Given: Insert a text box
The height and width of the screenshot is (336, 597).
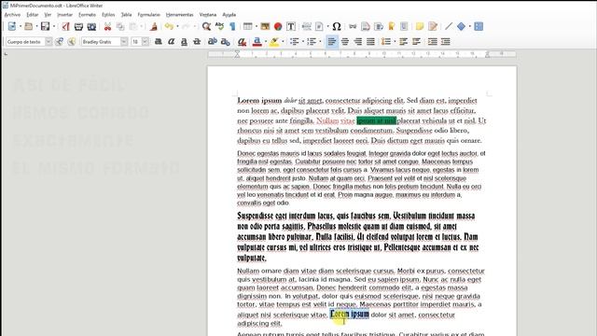Looking at the screenshot, I should [x=291, y=26].
